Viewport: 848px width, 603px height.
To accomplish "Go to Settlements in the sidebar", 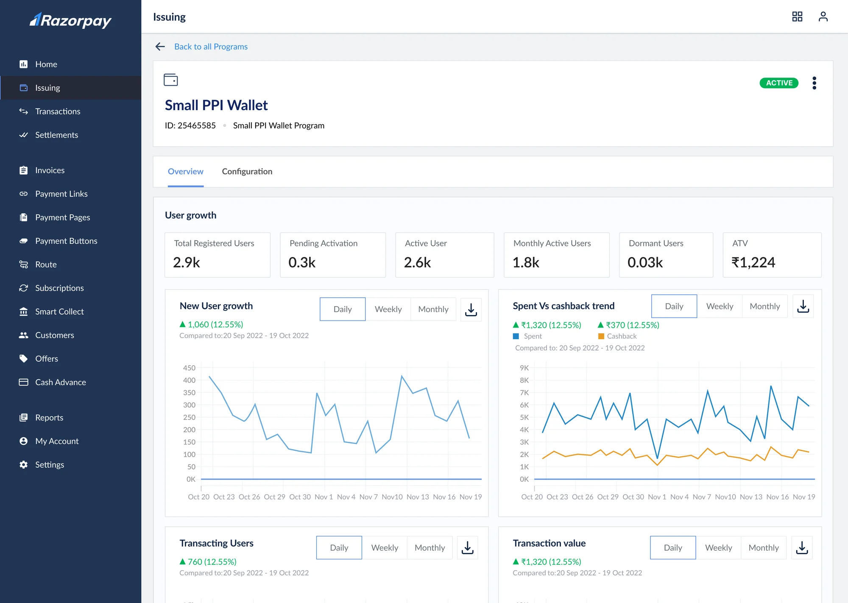I will pos(71,135).
